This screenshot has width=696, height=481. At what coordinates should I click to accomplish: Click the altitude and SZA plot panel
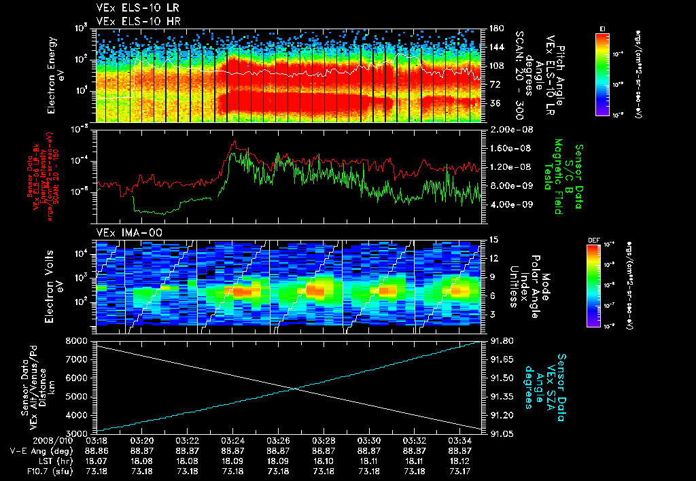(x=288, y=387)
